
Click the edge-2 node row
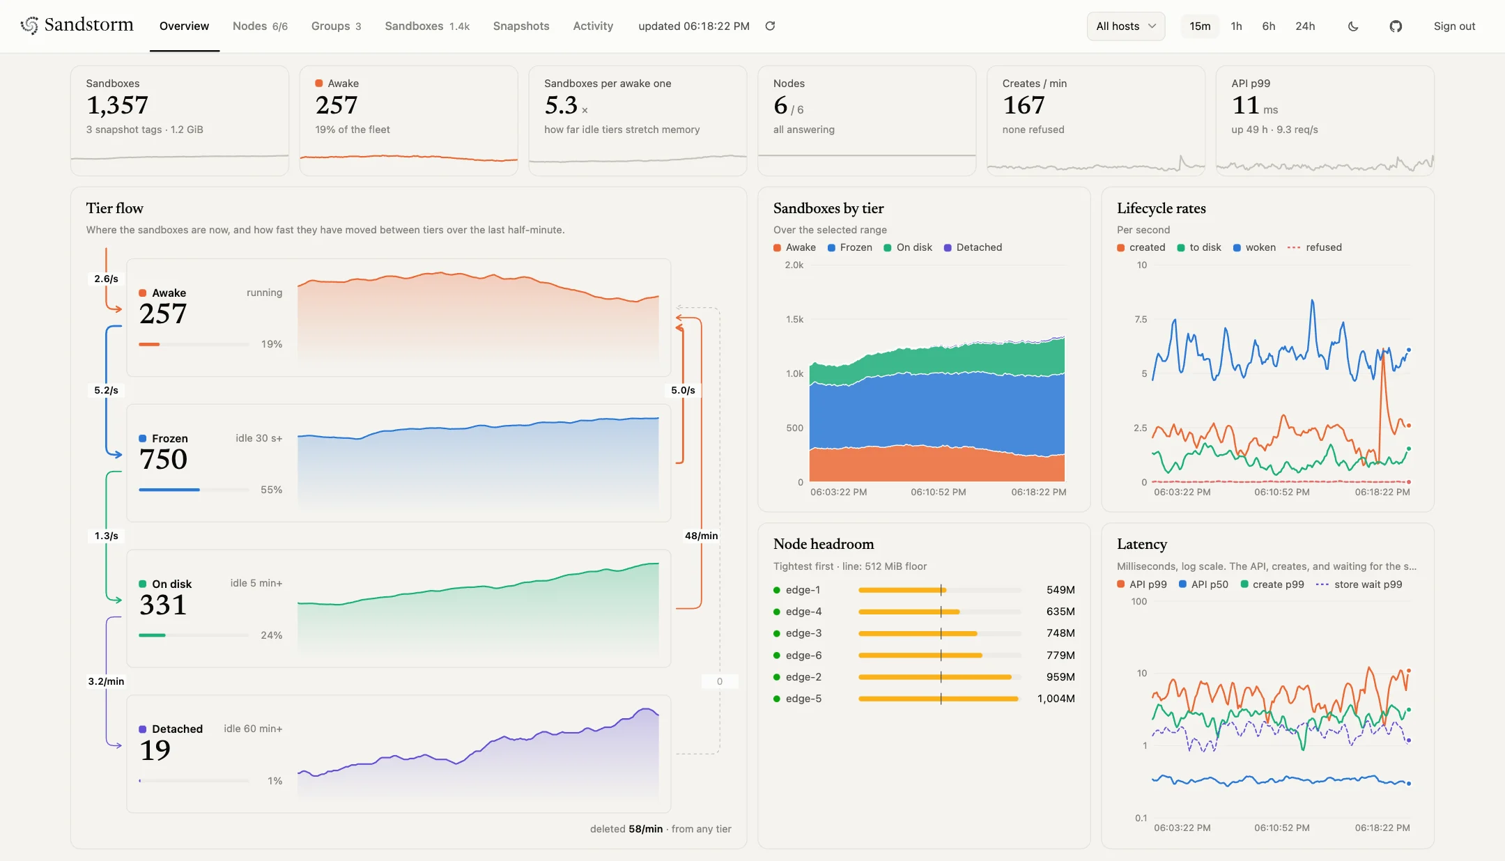924,677
